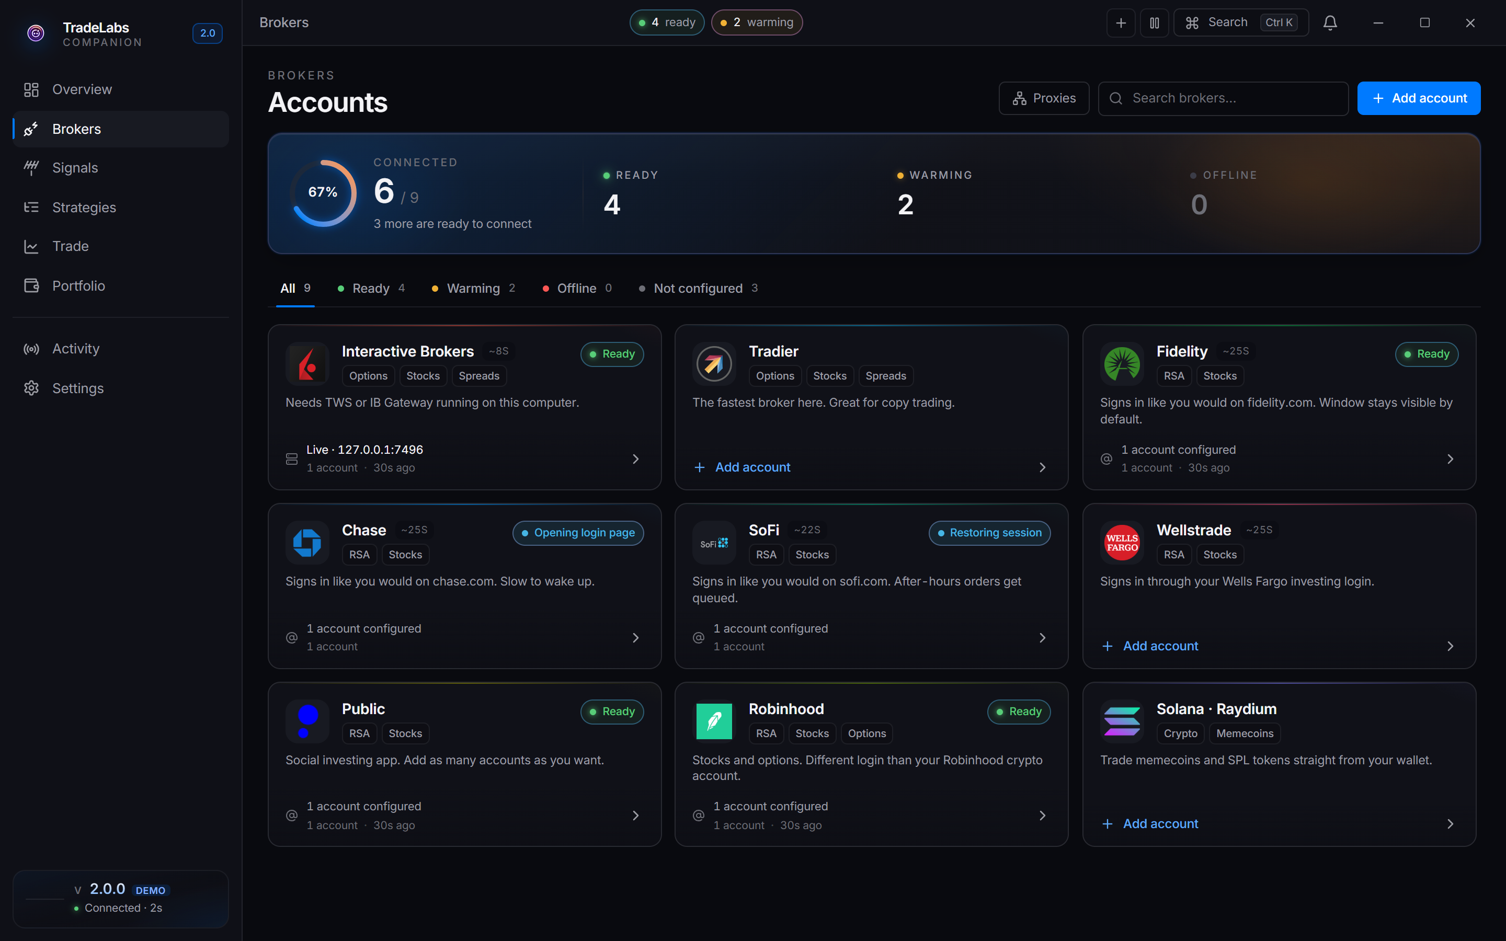Expand the SoFi card chevron

(1042, 638)
